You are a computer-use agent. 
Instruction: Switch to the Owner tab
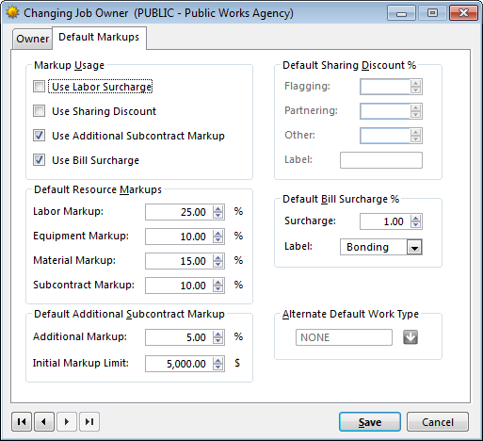coord(32,39)
